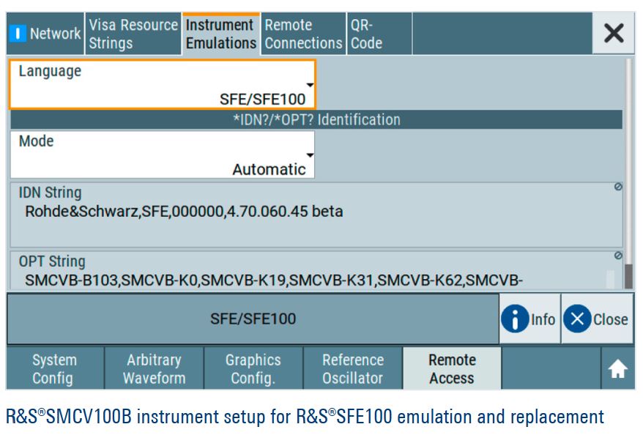The width and height of the screenshot is (643, 446).
Task: Open the System Config tab
Action: click(55, 368)
